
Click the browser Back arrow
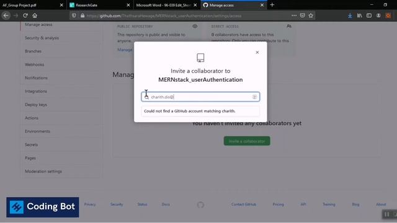tap(6, 15)
